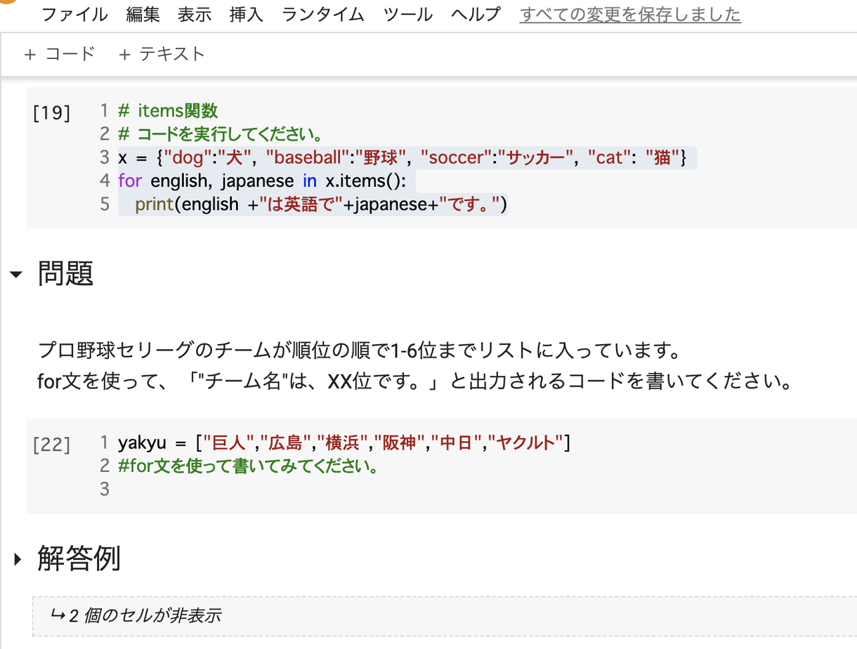Click the plus icon next to テキスト
The height and width of the screenshot is (649, 857).
[125, 53]
